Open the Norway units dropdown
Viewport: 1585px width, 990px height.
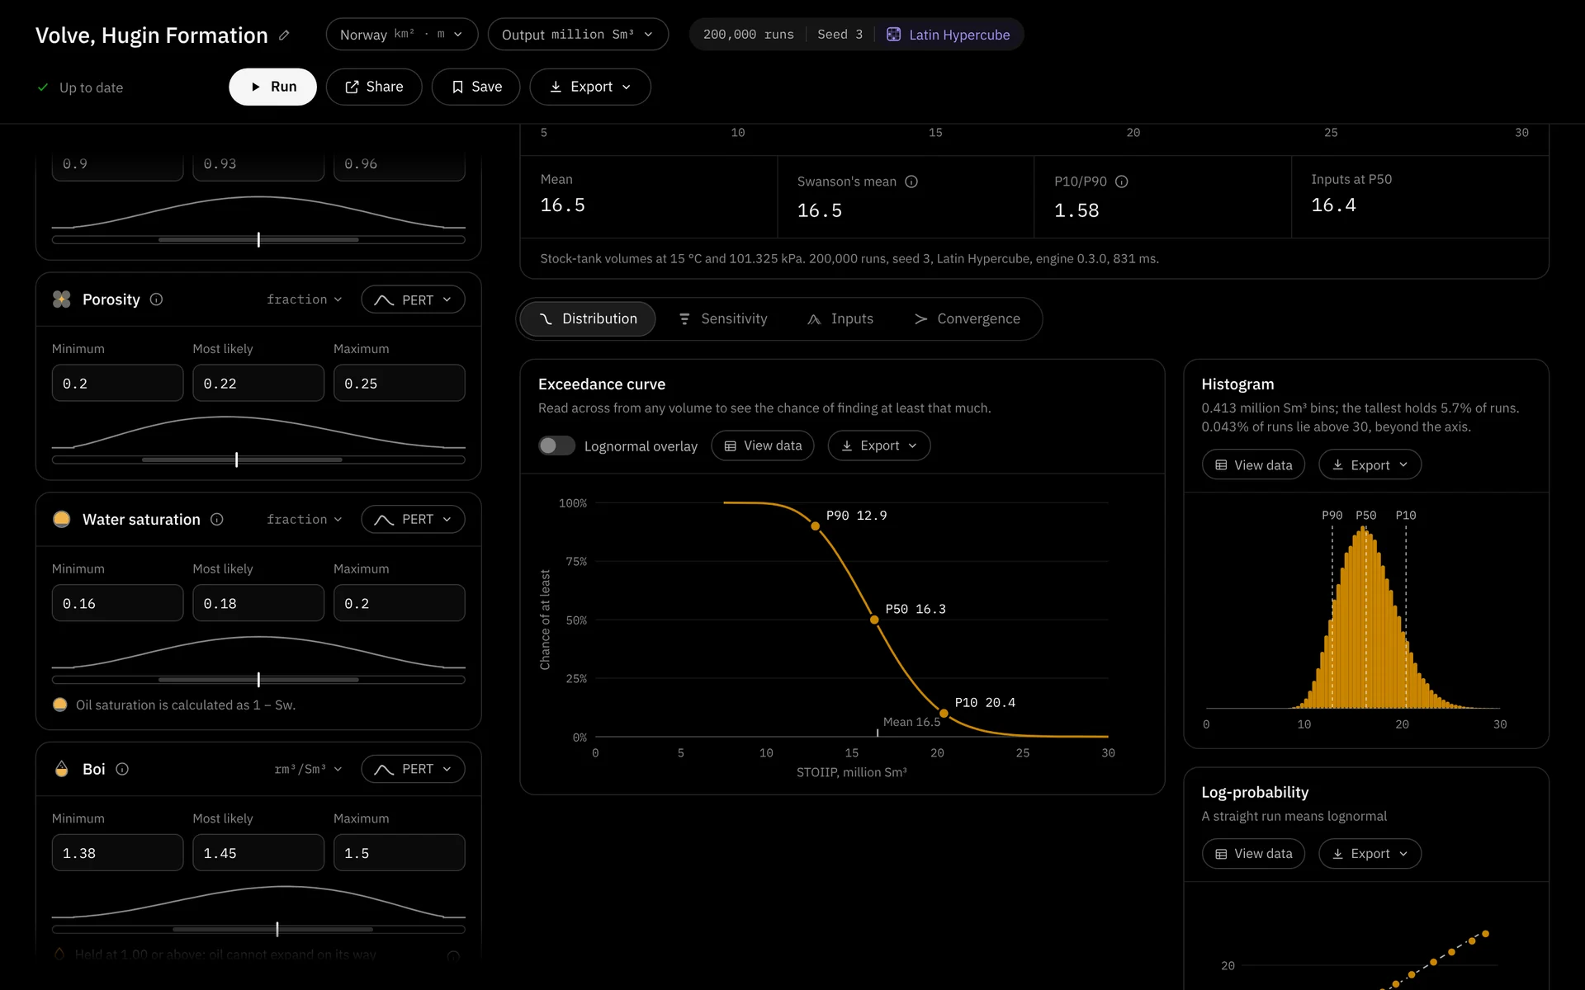coord(402,35)
